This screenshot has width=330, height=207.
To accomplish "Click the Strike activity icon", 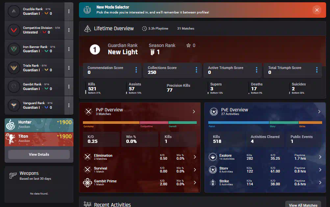I will click(213, 183).
